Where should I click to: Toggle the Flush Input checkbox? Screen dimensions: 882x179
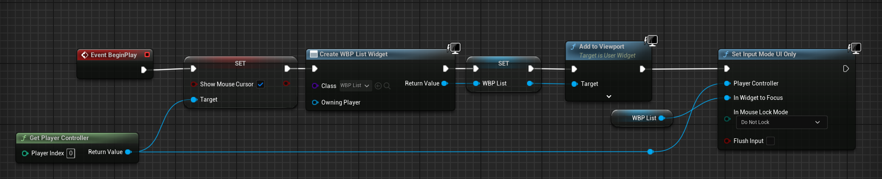tap(770, 141)
